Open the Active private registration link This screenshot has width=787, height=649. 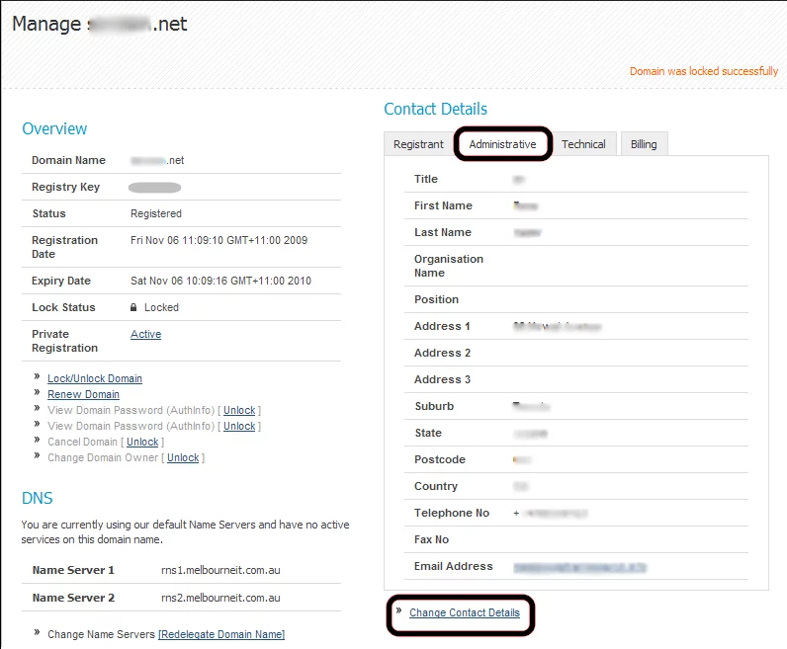[145, 334]
